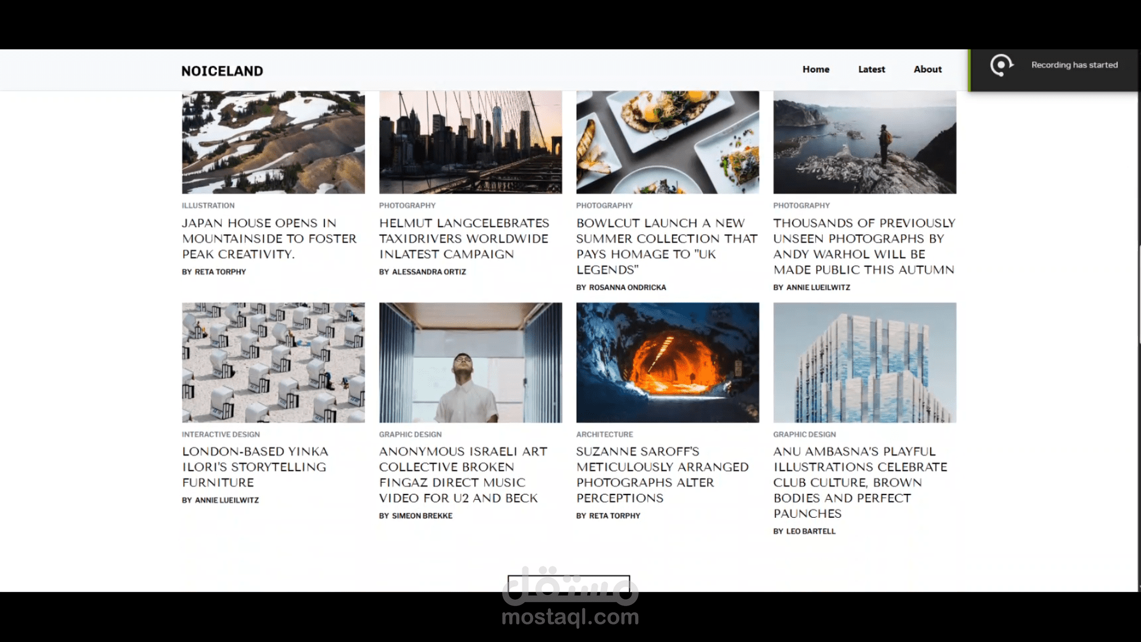Image resolution: width=1141 pixels, height=642 pixels.
Task: Open the city skyline bridge thumbnail
Action: pos(470,142)
